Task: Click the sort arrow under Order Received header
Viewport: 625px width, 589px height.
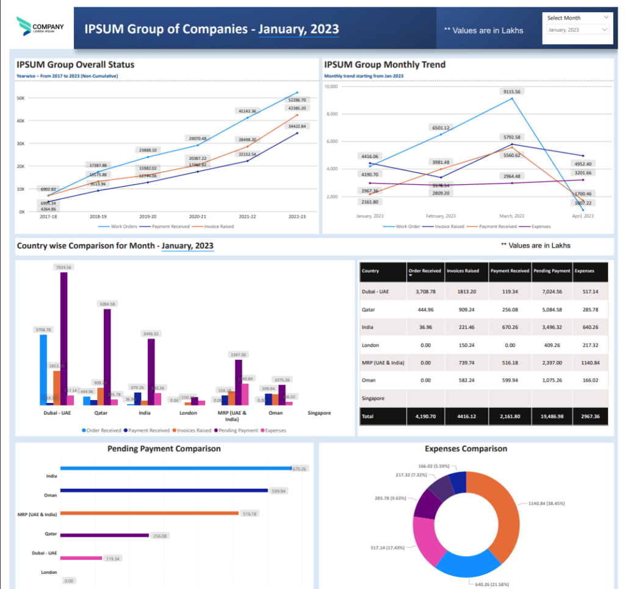Action: point(411,276)
